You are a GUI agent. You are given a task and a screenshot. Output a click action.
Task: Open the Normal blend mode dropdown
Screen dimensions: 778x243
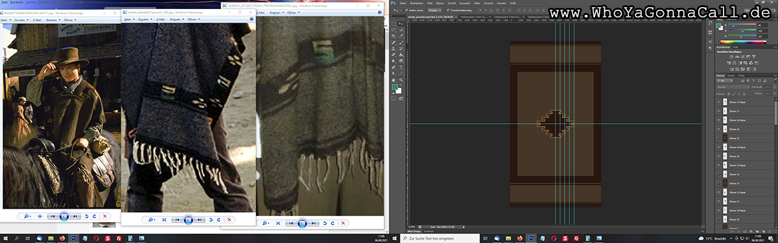(733, 87)
